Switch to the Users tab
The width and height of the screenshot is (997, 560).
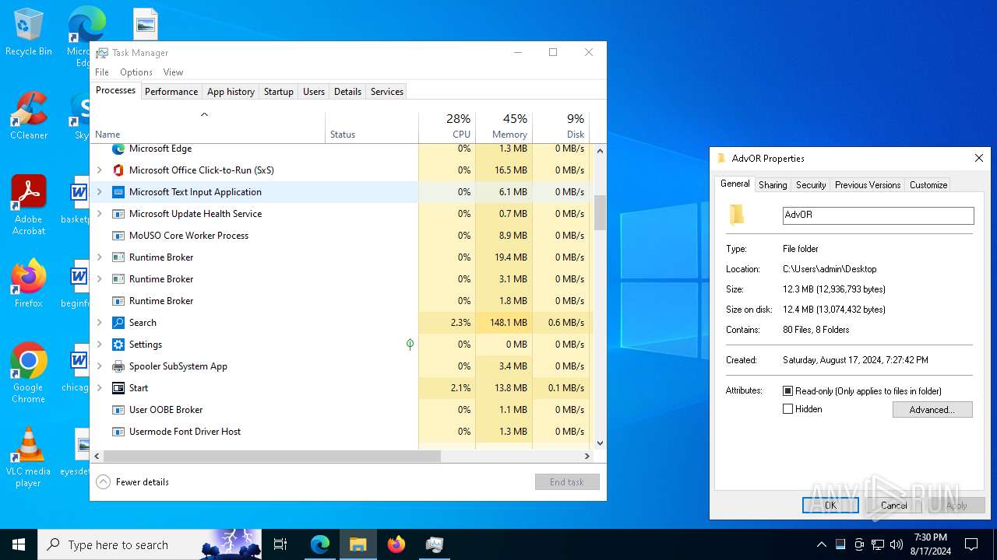coord(314,92)
